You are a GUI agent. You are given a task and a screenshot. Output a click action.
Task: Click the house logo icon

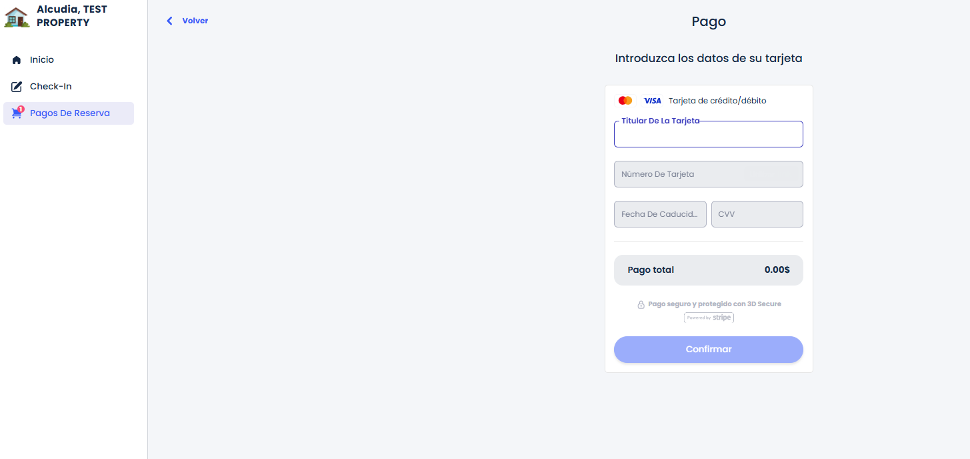click(x=17, y=17)
